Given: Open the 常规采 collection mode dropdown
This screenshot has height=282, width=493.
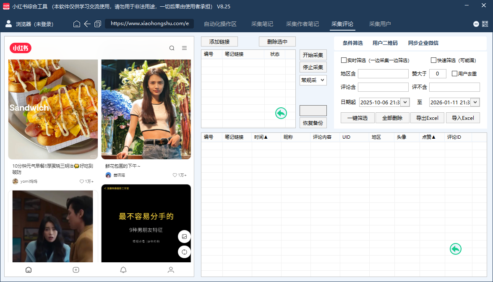Looking at the screenshot, I should tap(313, 80).
